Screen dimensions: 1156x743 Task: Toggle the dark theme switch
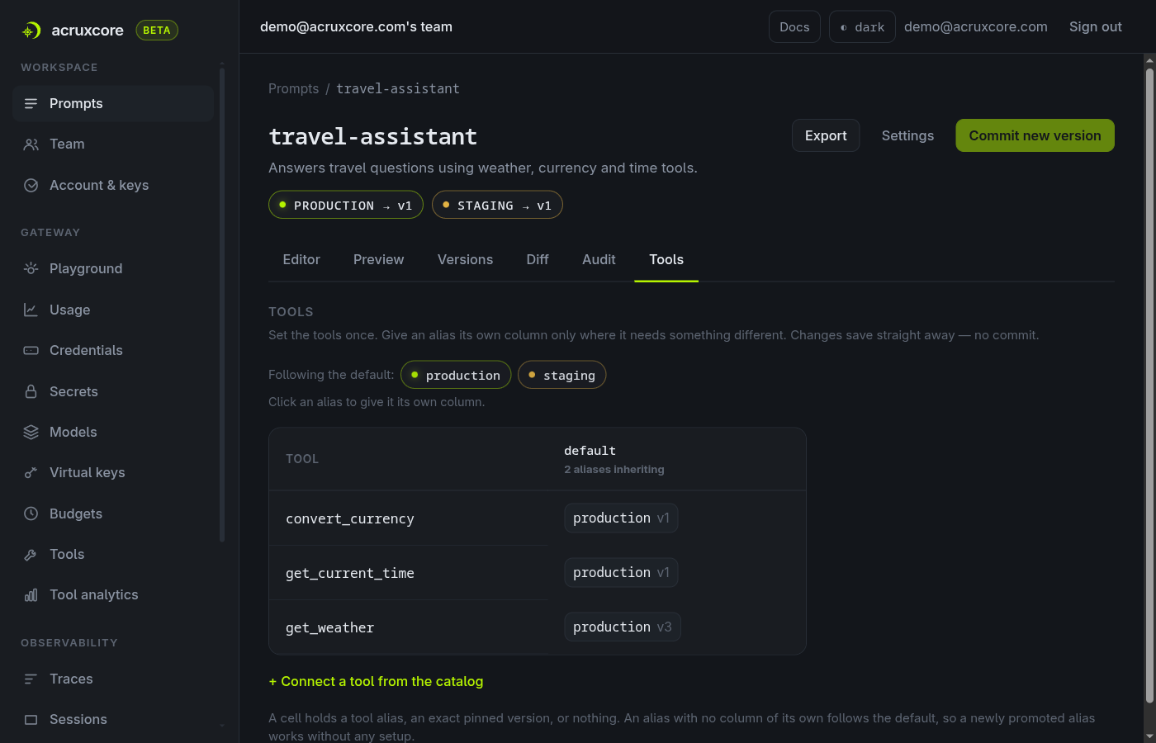click(x=862, y=26)
